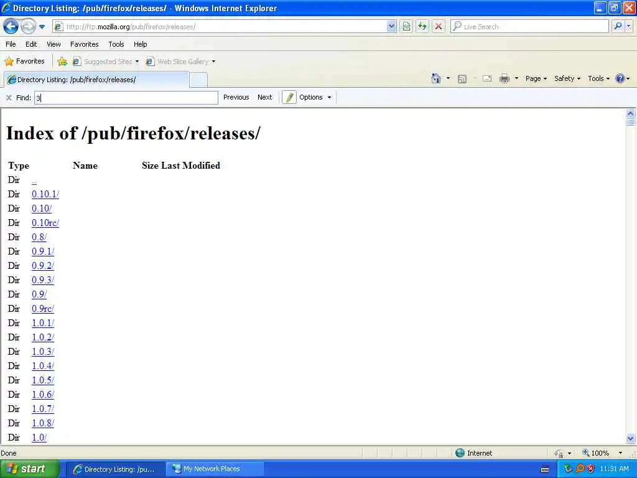Open the command bar Tools menu
This screenshot has height=478, width=637.
599,78
